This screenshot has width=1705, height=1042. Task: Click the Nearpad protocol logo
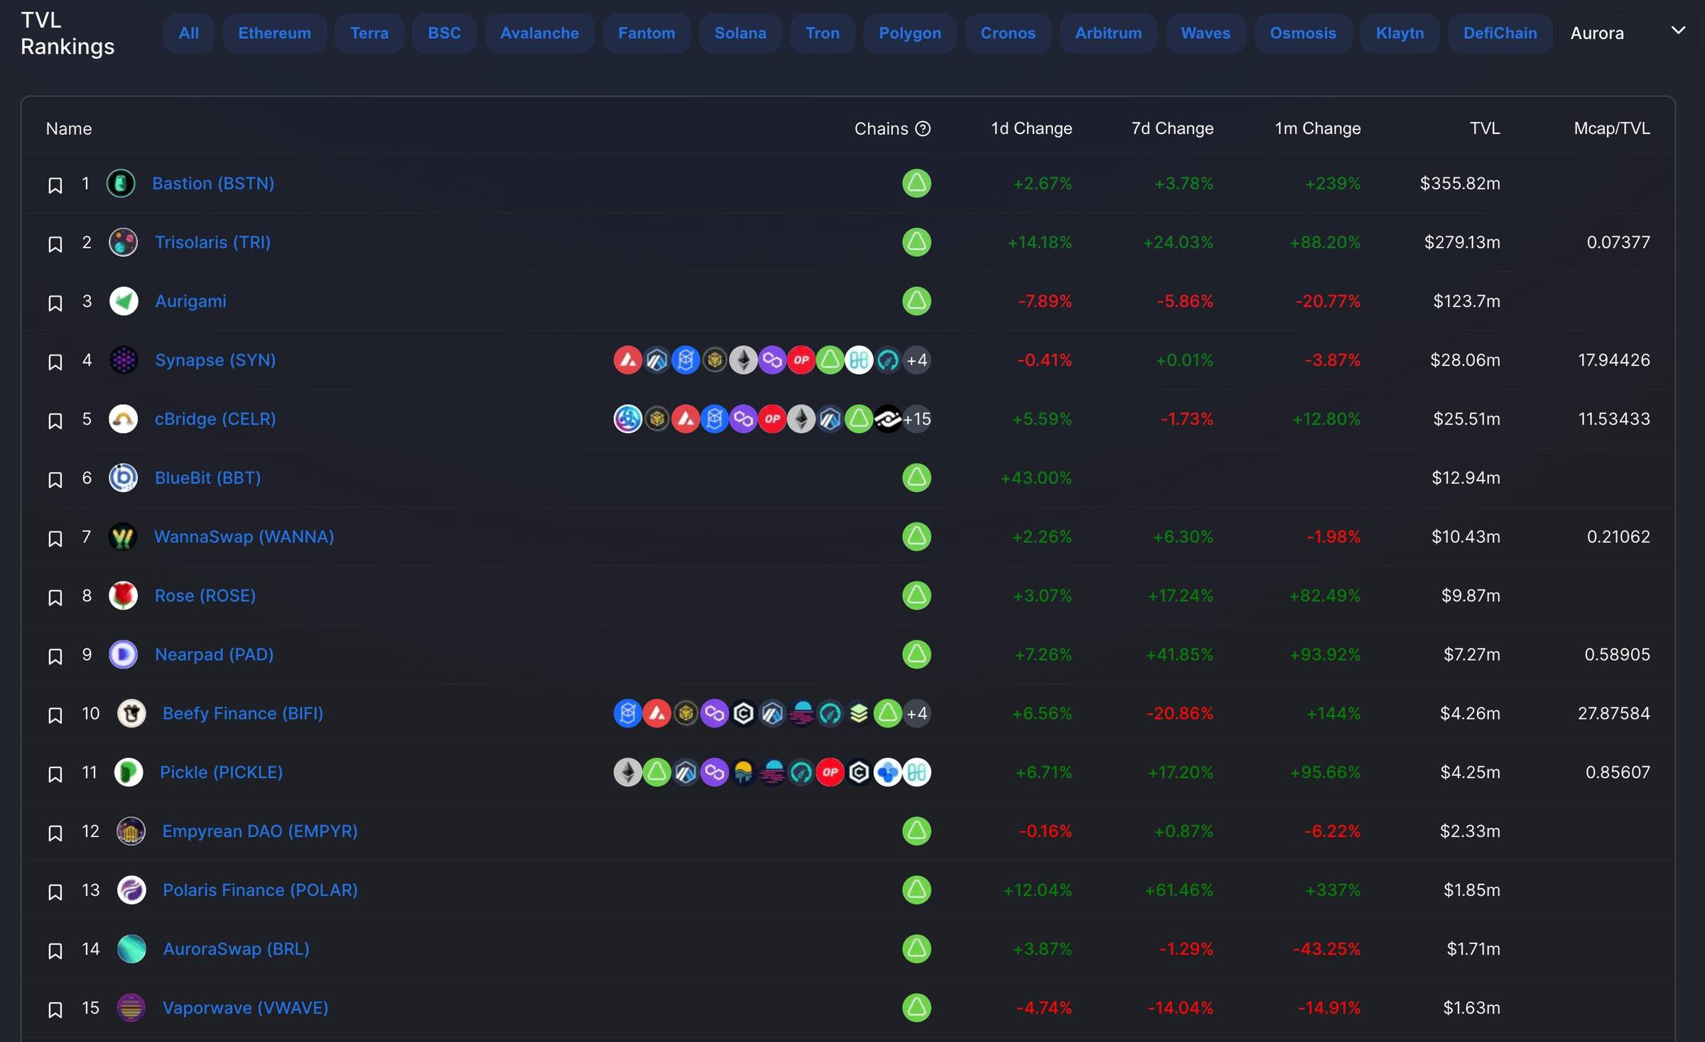(x=123, y=654)
